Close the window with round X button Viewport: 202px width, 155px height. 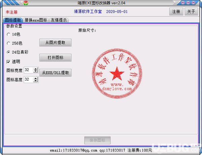(194, 3)
